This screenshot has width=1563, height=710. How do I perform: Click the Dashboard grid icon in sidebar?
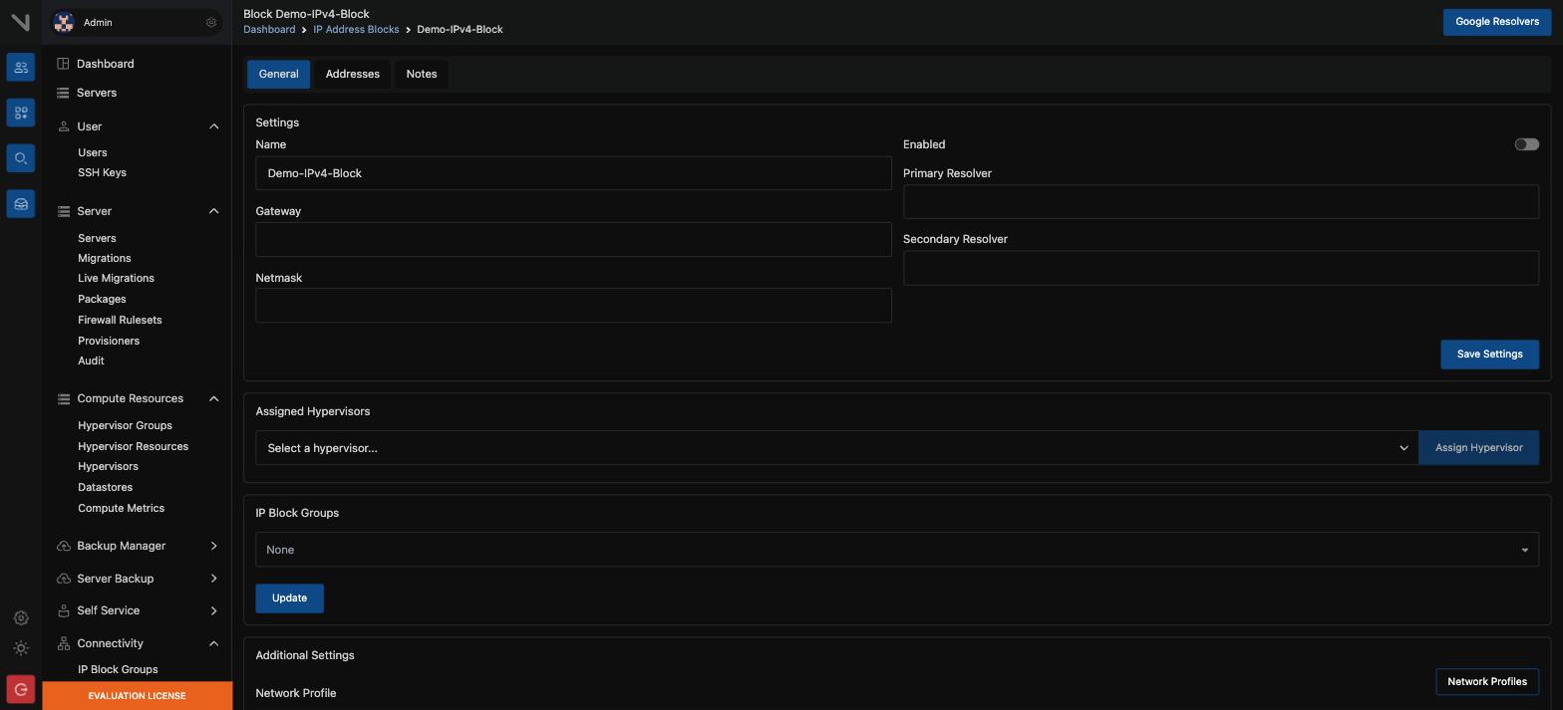pos(63,64)
